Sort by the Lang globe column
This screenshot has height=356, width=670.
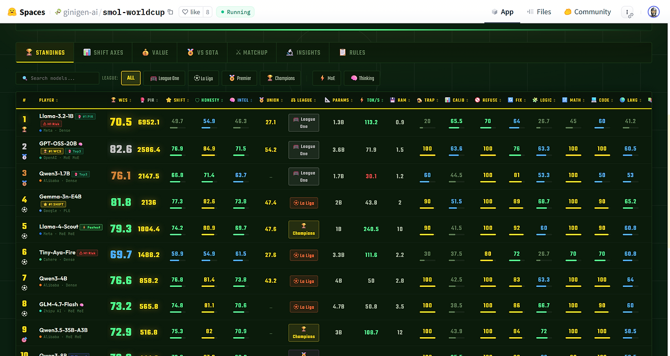630,100
